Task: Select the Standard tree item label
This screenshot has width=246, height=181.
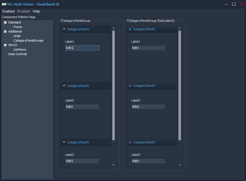Action: point(14,22)
